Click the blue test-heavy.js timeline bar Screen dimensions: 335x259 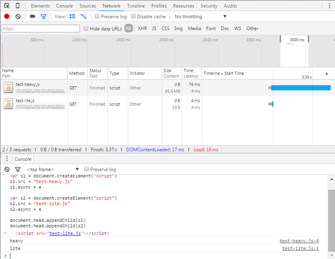tap(301, 87)
